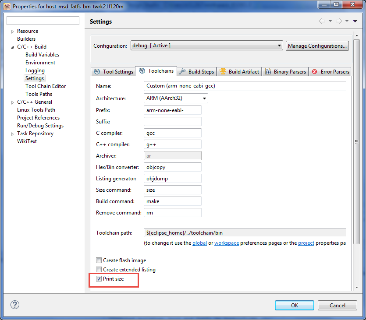
Task: Click the Eclipse icon in the title bar
Action: [x=7, y=6]
